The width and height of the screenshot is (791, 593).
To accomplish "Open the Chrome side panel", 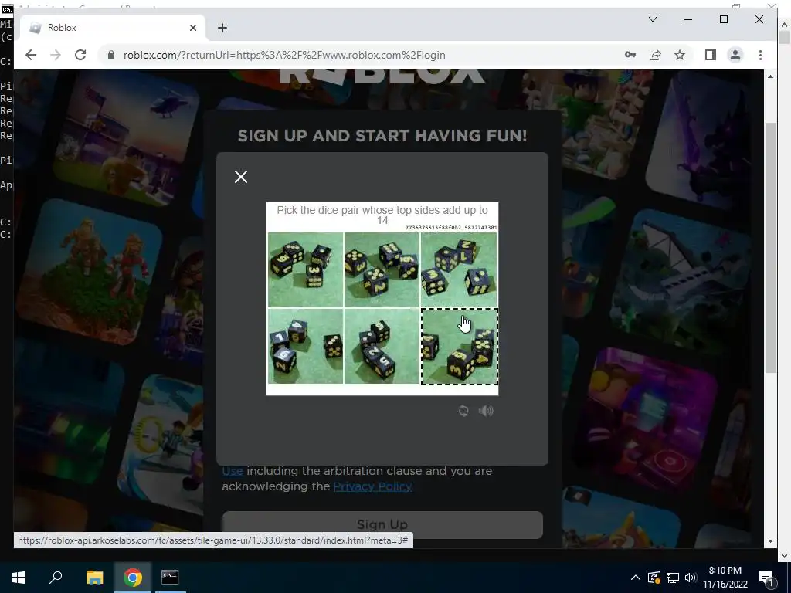I will 711,55.
